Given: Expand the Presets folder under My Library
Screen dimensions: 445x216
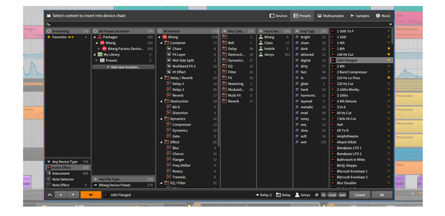Looking at the screenshot, I should 96,61.
